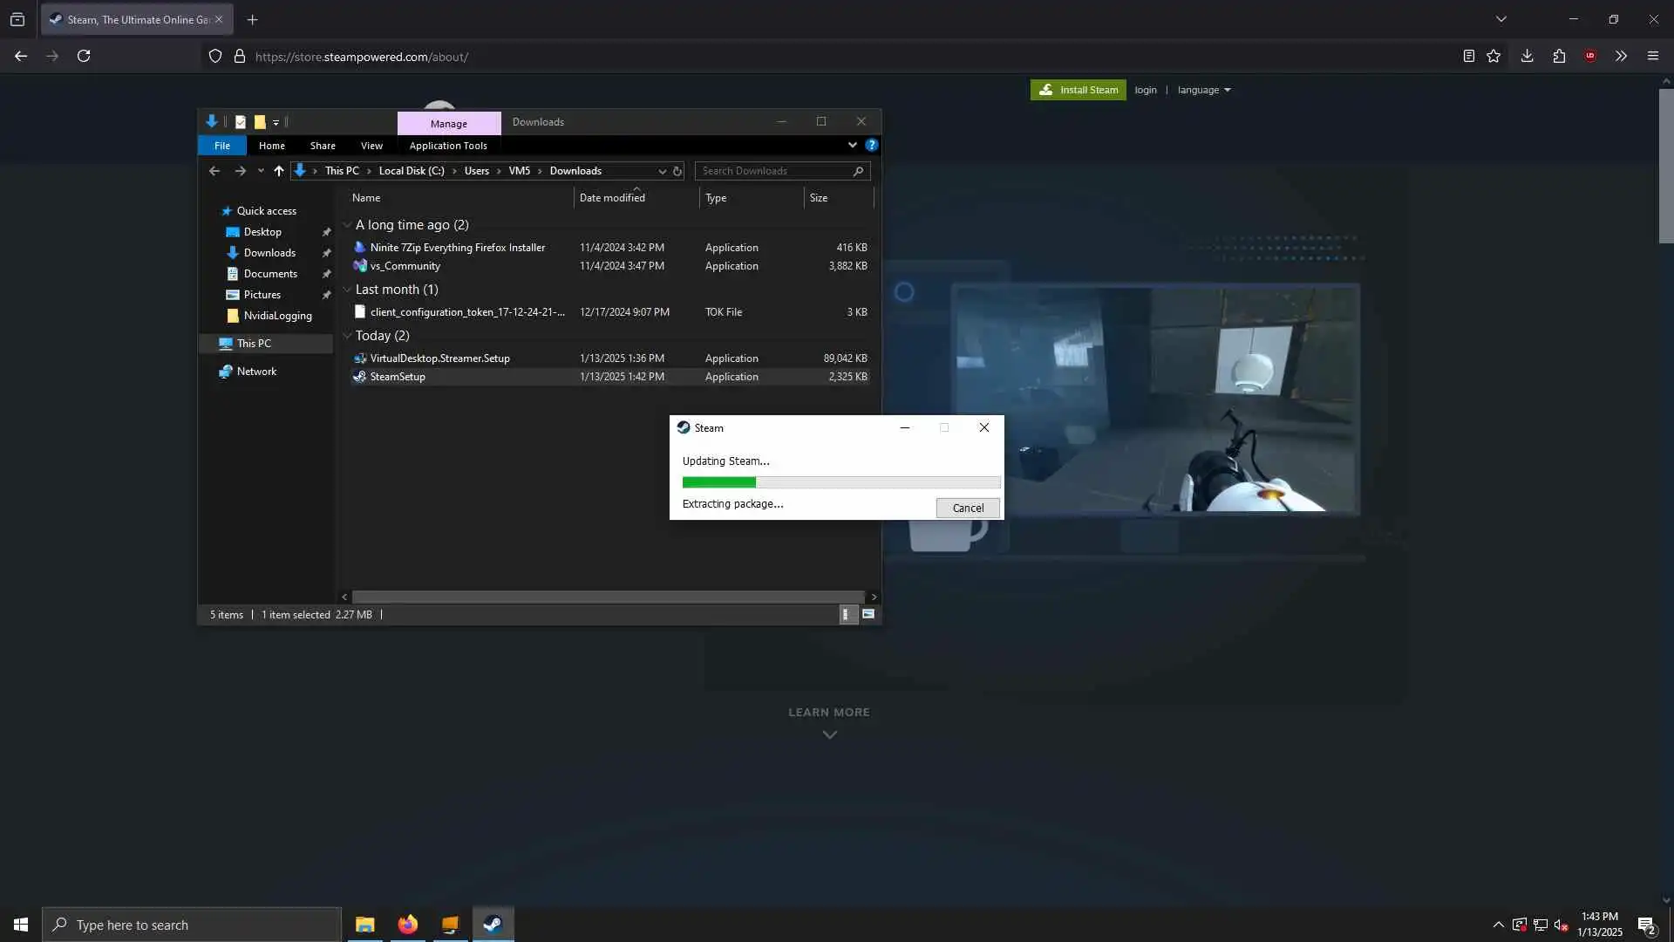
Task: Cancel the Steam update
Action: [967, 508]
